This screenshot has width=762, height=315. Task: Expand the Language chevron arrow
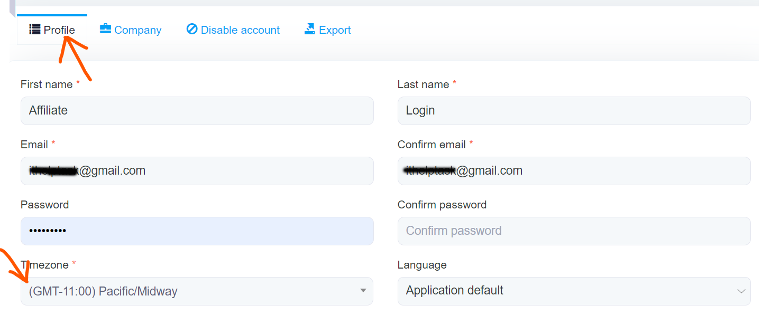(741, 291)
